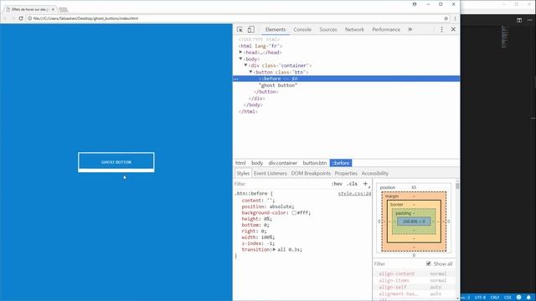Click the align-self computed property

[393, 287]
